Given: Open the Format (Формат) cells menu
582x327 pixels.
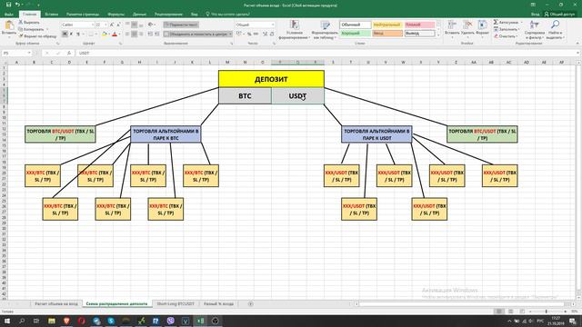Looking at the screenshot, I should click(482, 28).
